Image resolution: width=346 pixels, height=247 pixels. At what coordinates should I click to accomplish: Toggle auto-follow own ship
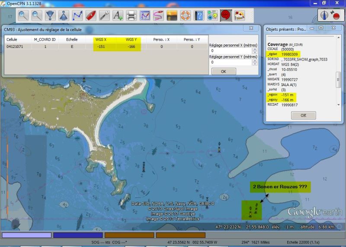(91, 16)
